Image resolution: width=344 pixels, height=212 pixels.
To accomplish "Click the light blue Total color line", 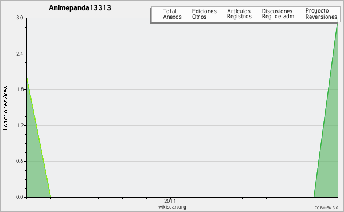I will click(157, 11).
